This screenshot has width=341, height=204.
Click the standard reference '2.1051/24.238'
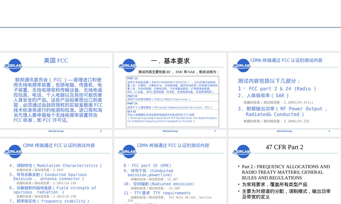tap(64, 183)
